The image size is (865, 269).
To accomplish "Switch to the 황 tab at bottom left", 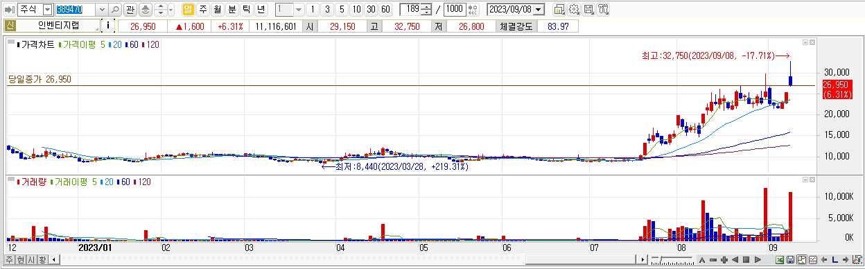I will [42, 260].
